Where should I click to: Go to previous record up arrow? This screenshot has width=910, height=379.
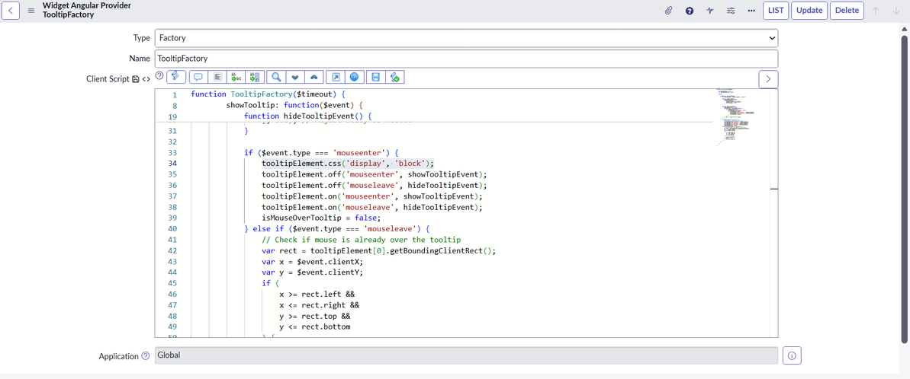pyautogui.click(x=876, y=11)
